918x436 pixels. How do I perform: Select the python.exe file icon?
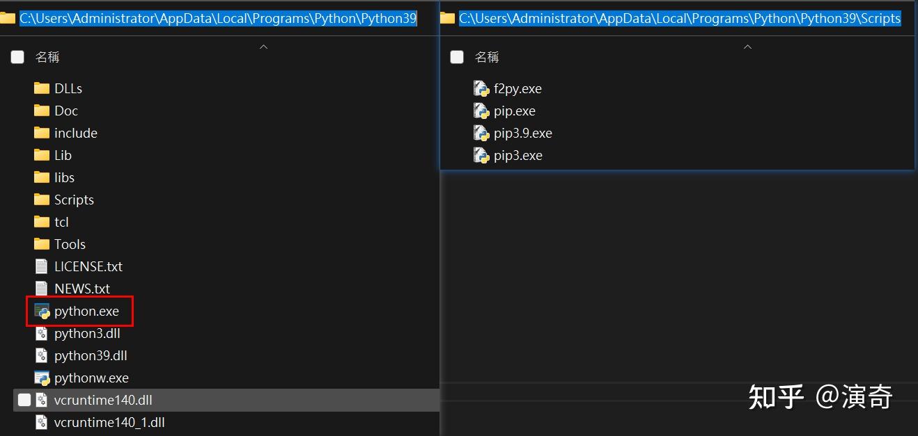click(x=42, y=311)
